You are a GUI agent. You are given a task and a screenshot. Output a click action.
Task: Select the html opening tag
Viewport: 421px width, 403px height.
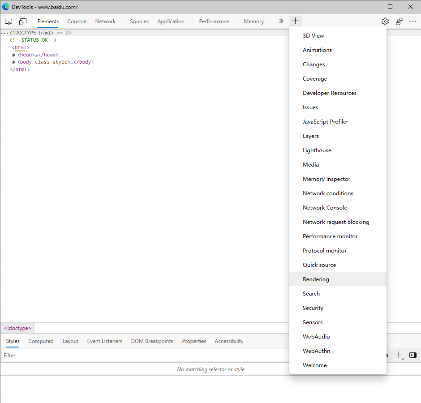[21, 47]
